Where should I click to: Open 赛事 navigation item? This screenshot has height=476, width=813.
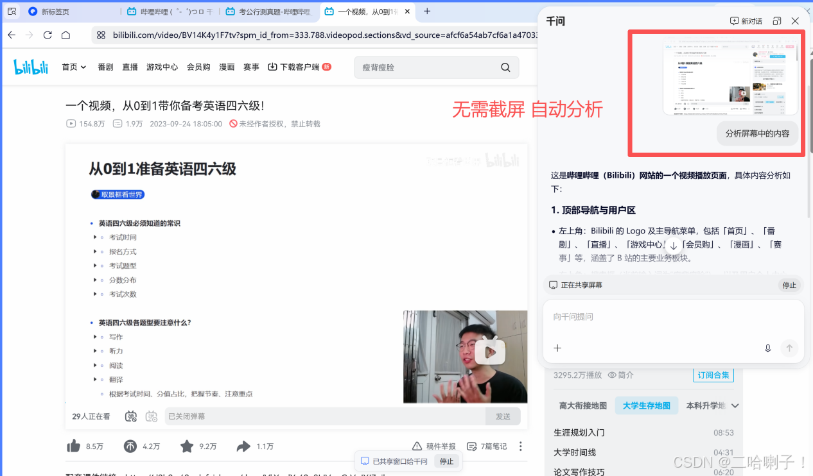point(251,67)
